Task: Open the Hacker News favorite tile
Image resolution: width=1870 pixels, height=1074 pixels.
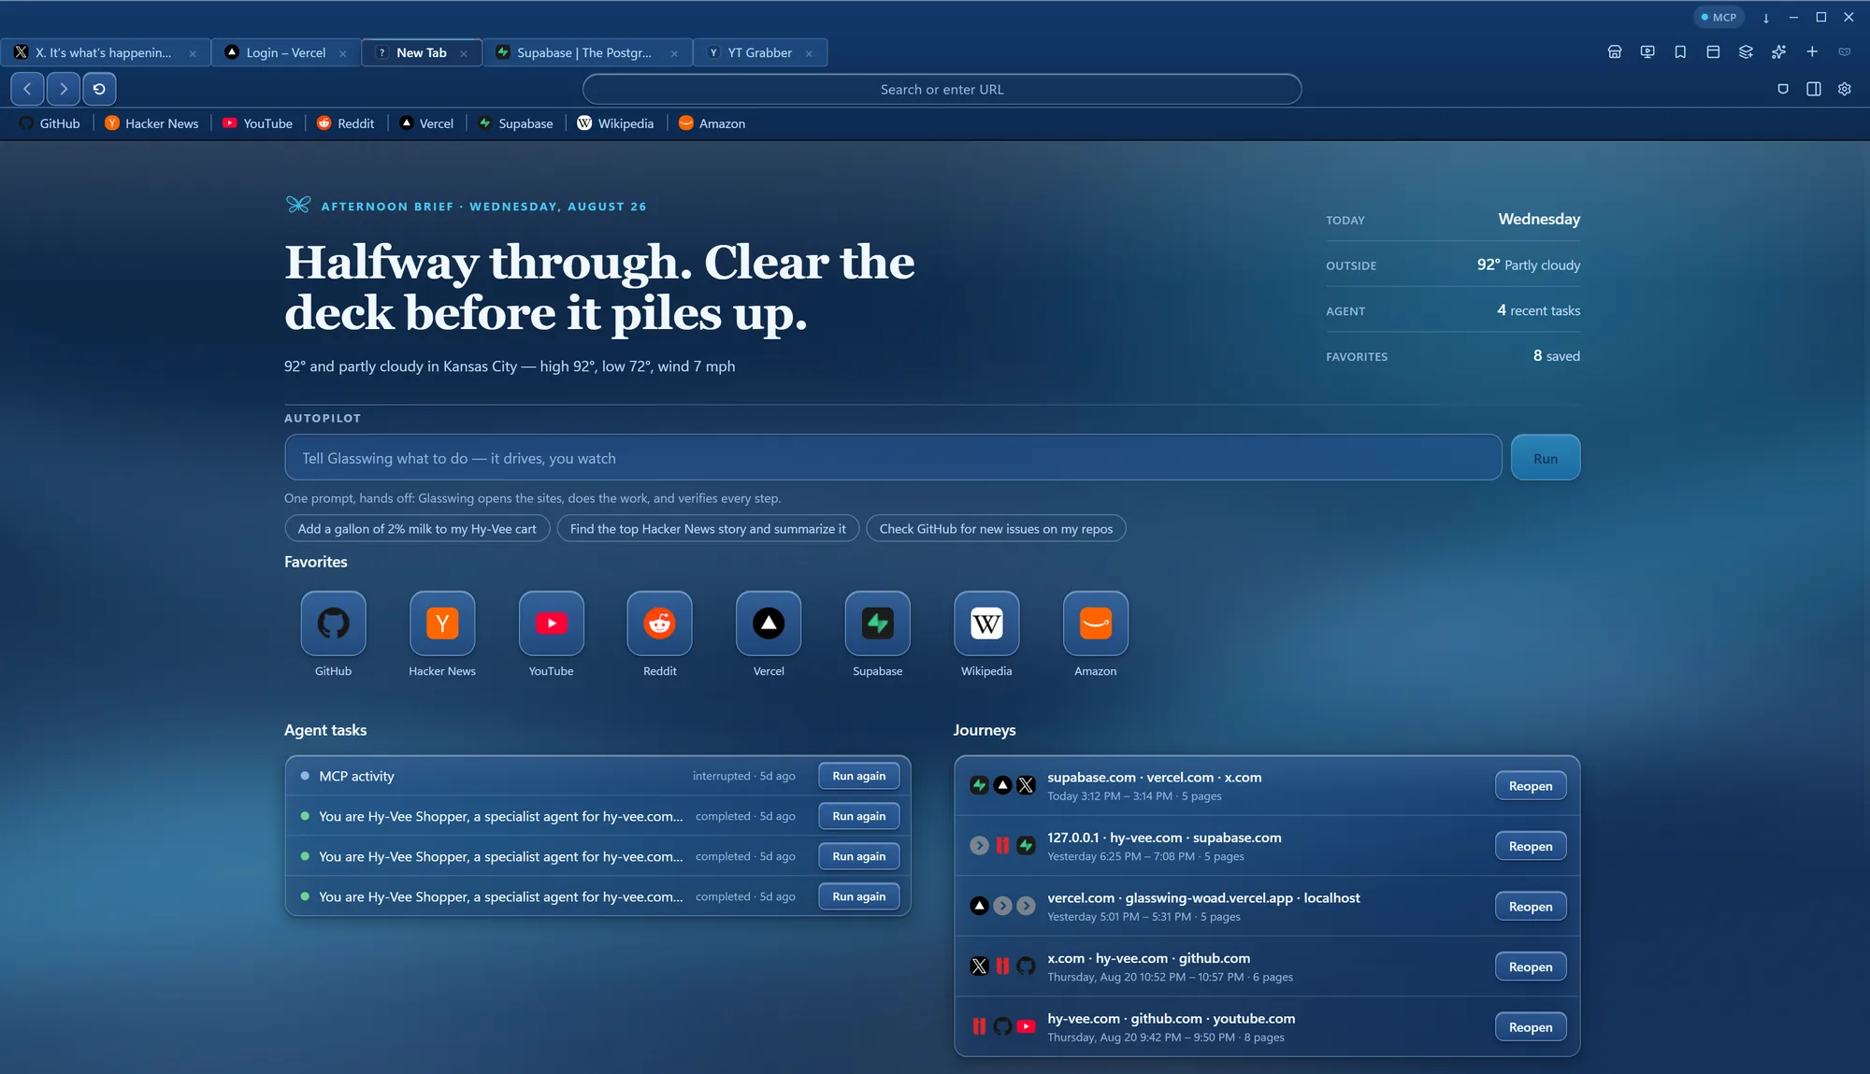Action: [442, 623]
